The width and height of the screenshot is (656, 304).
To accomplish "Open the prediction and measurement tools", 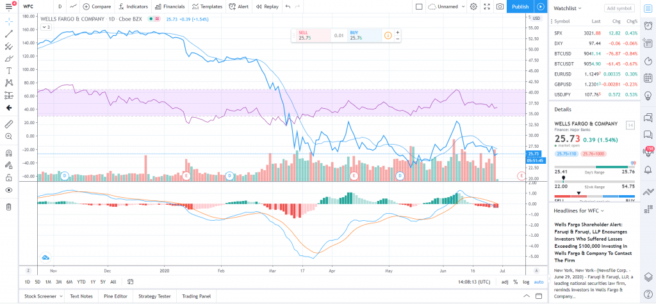I will pyautogui.click(x=9, y=95).
